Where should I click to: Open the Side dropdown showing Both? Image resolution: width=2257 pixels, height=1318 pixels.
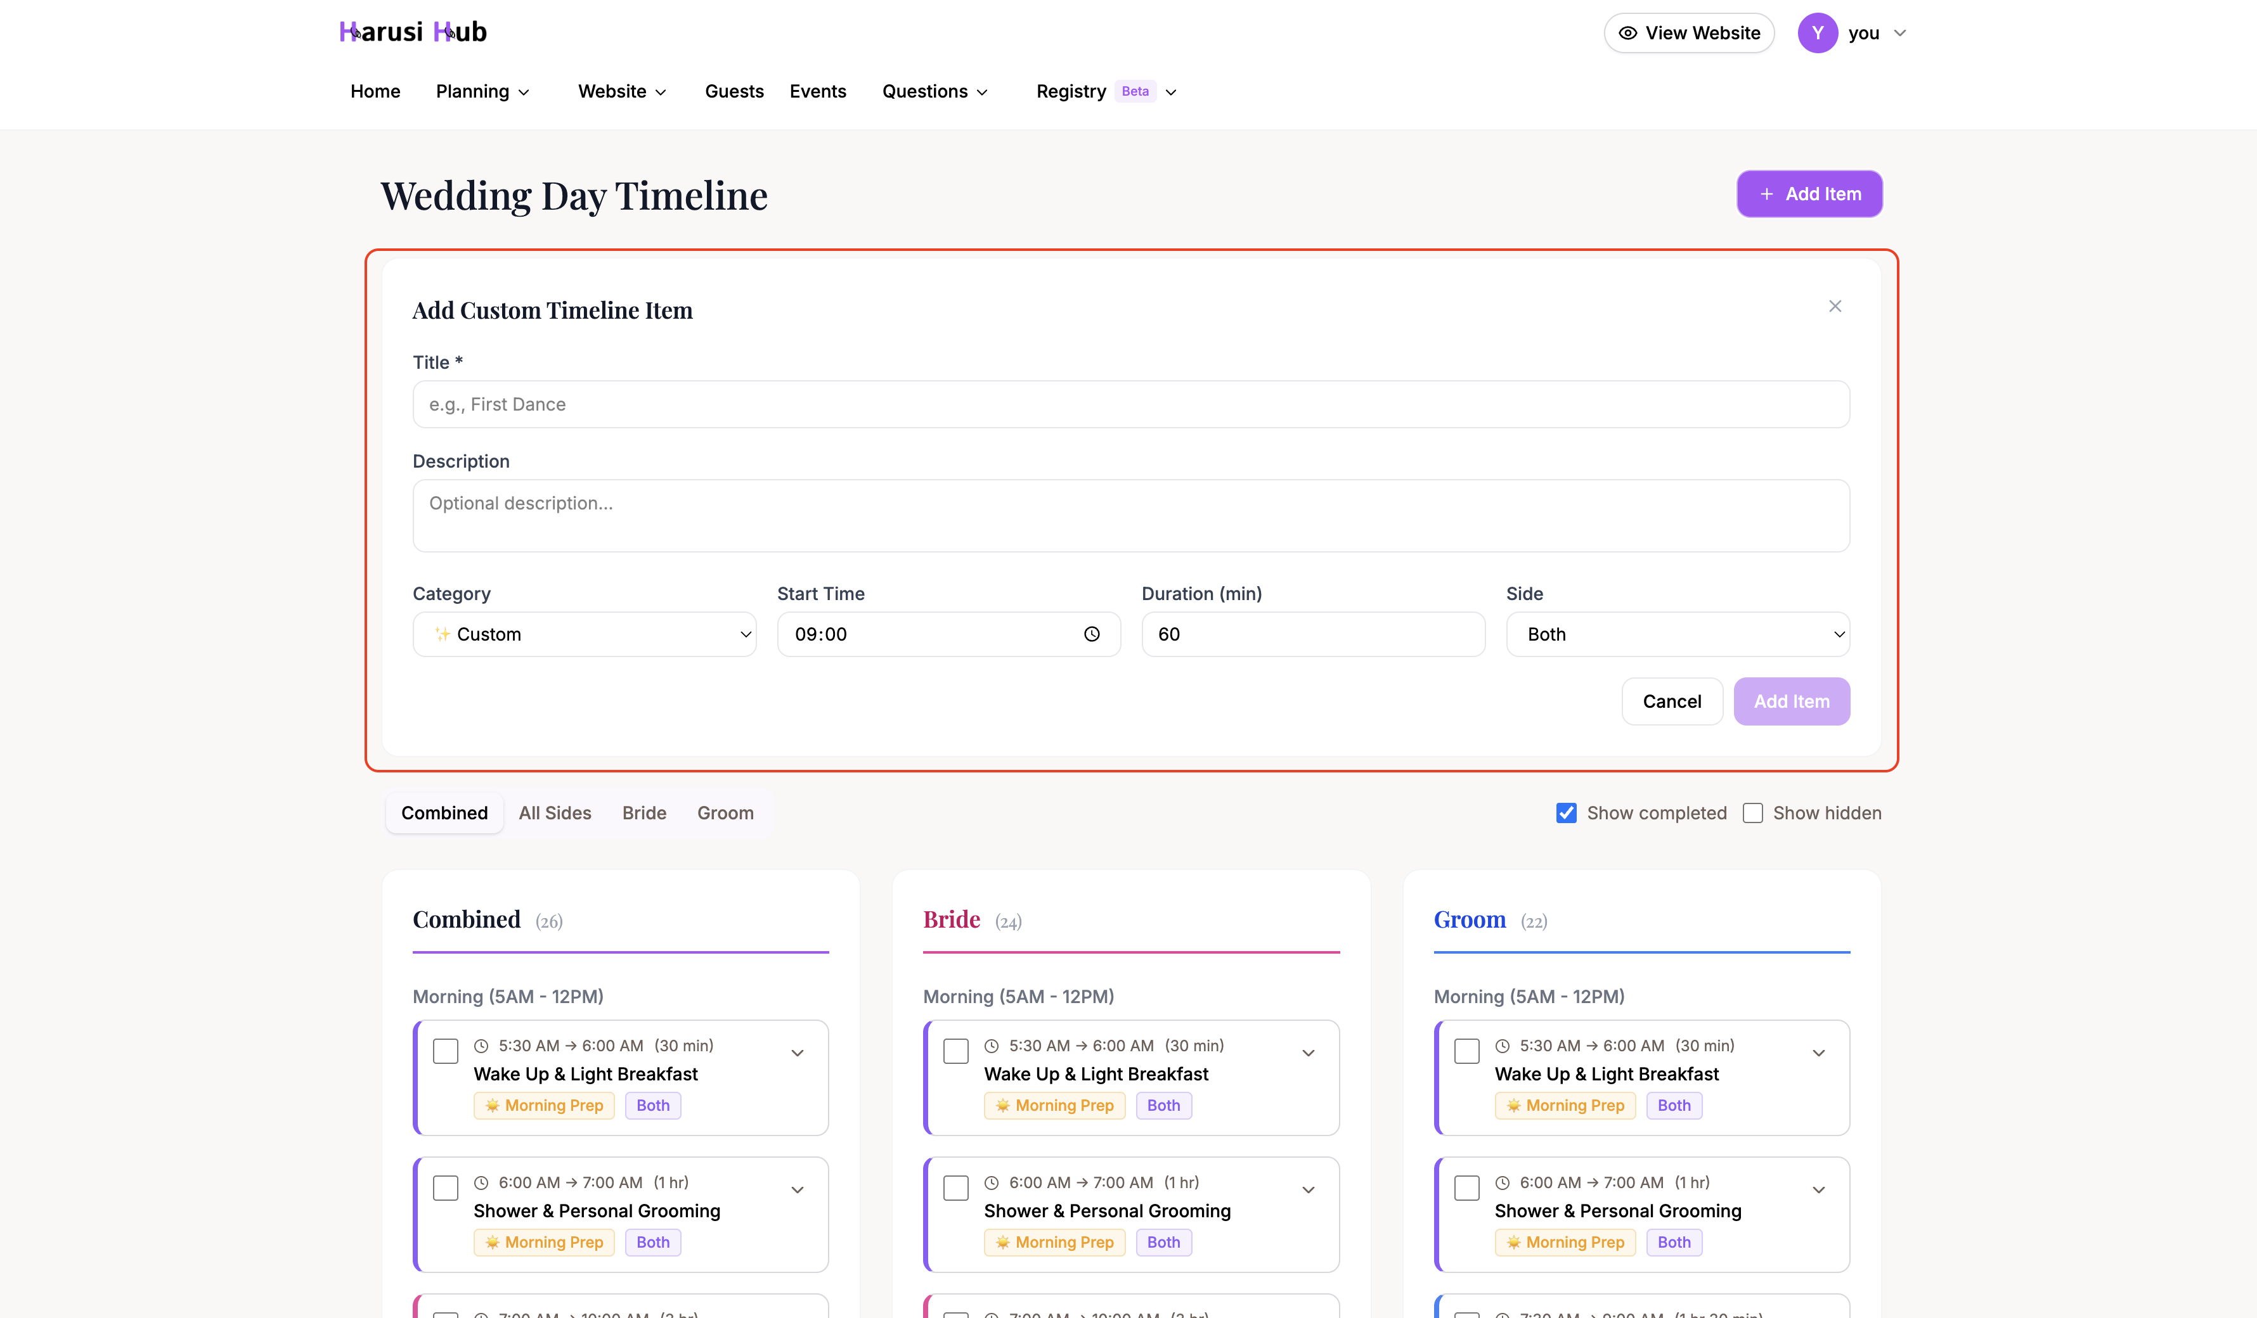coord(1677,634)
